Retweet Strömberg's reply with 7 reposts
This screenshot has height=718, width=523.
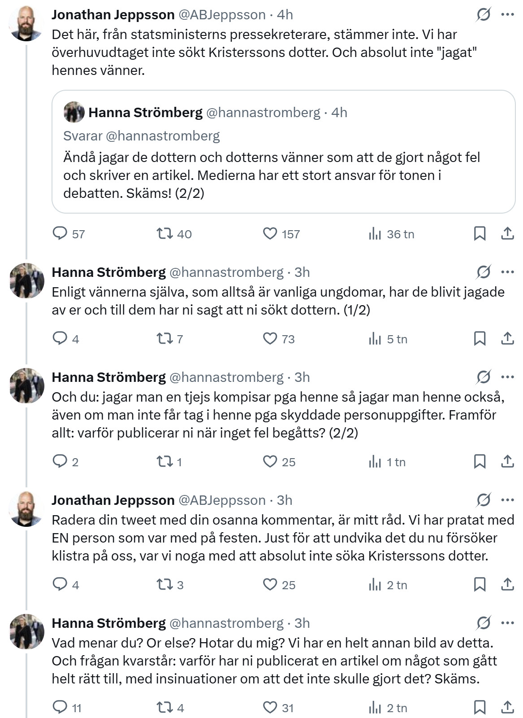pos(164,339)
